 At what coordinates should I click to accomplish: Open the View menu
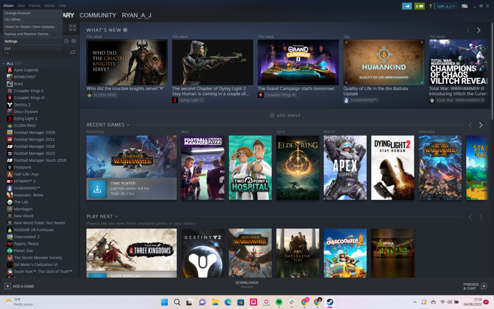tap(21, 6)
